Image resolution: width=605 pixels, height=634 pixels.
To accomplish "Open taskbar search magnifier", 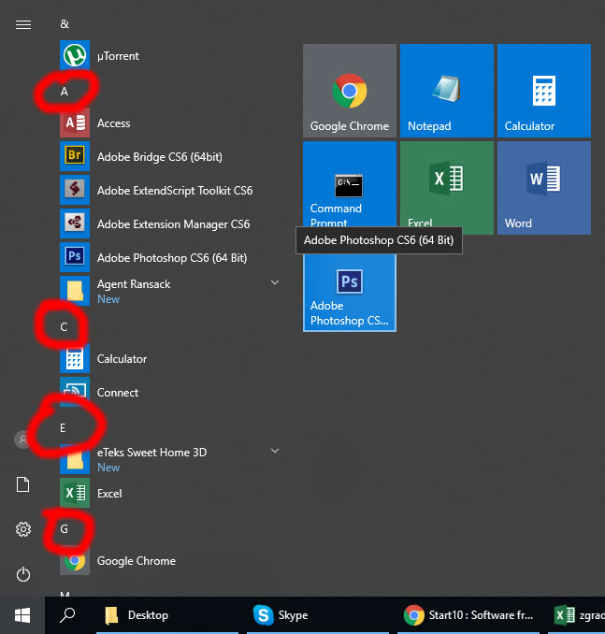I will click(x=67, y=615).
